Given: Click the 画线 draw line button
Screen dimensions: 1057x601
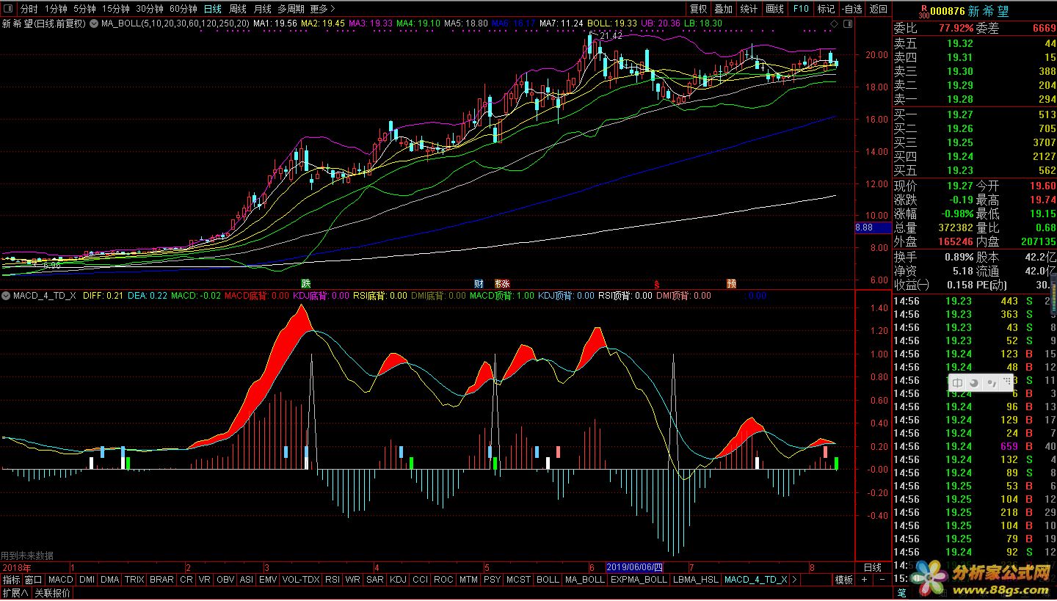Looking at the screenshot, I should pyautogui.click(x=774, y=9).
